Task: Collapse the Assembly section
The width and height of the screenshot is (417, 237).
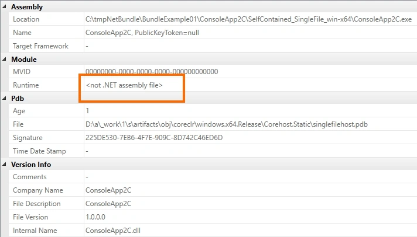Action: pos(4,6)
